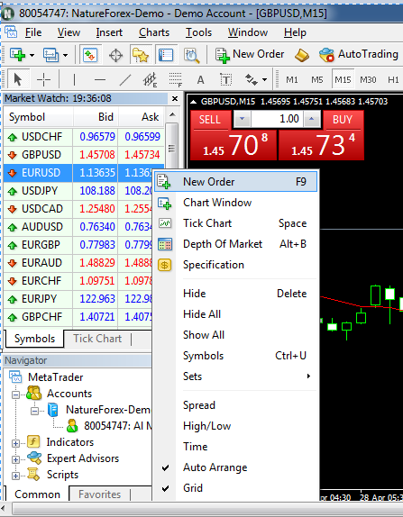Collapse the NatureForex-Demo tree node
Screen dimensions: 403x517
[x=34, y=411]
